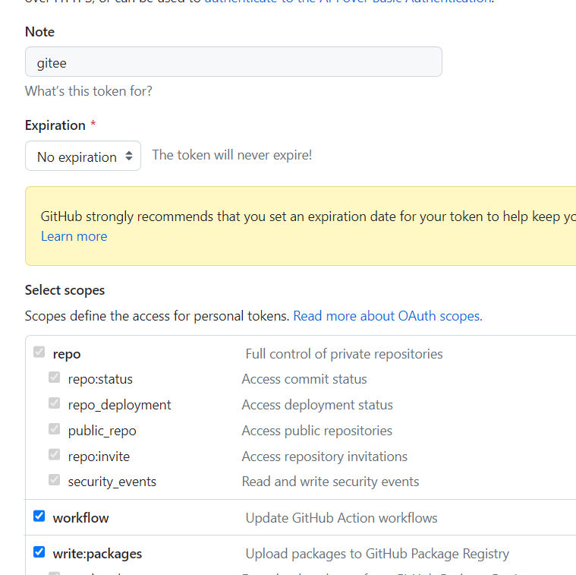This screenshot has height=575, width=576.
Task: Toggle the repo:invite checkbox
Action: pyautogui.click(x=55, y=454)
